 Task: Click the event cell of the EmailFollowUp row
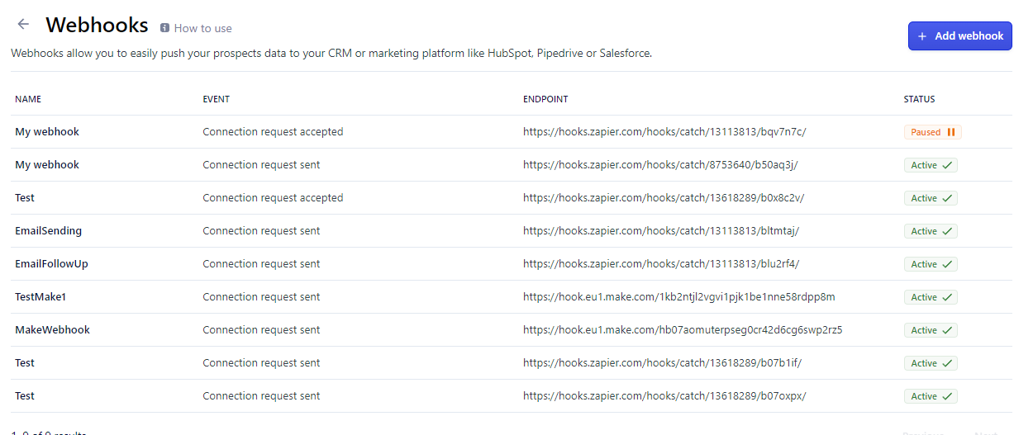pos(261,264)
